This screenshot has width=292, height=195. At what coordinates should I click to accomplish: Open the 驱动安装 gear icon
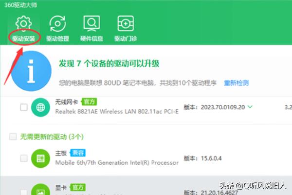coord(23,23)
